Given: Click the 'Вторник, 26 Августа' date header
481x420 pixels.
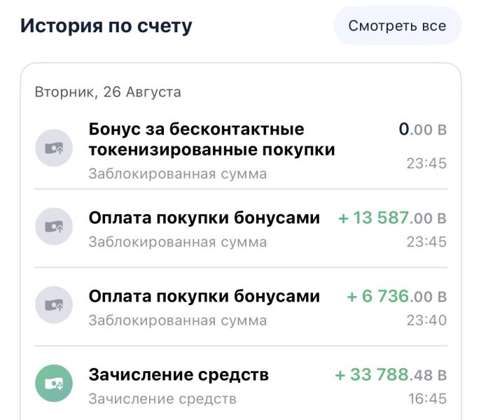Looking at the screenshot, I should [108, 92].
